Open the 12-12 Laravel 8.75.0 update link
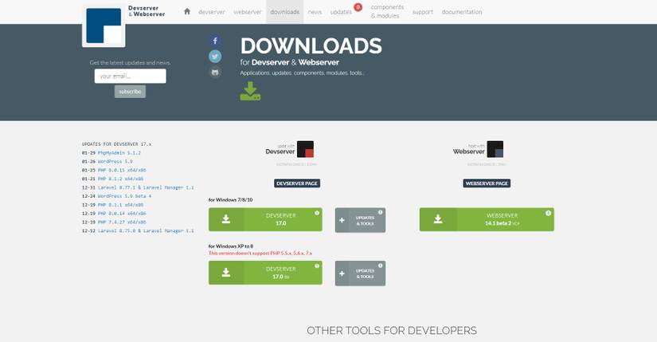657x342 pixels. coord(146,231)
